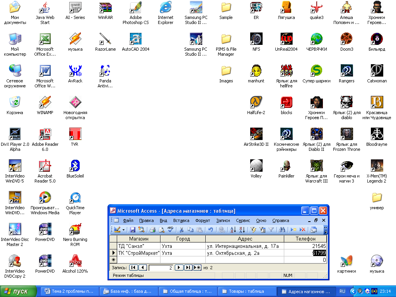Screen dimensions: 396x297
Task: Click the Delete Record red X icon
Action: pos(302,230)
